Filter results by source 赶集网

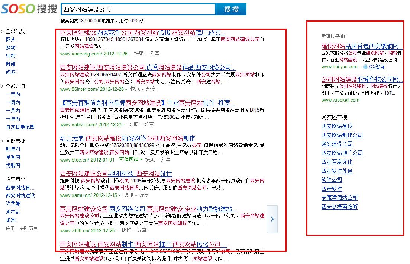(13, 149)
